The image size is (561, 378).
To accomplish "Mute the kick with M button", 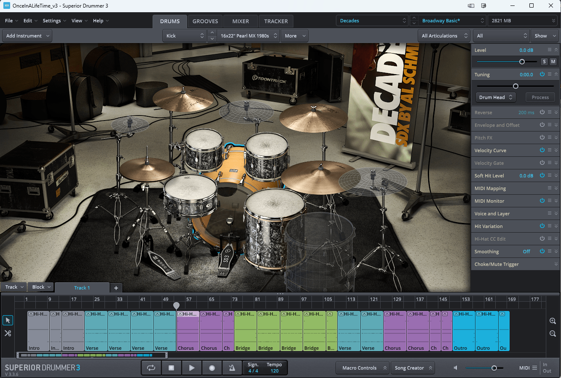I will tap(553, 62).
